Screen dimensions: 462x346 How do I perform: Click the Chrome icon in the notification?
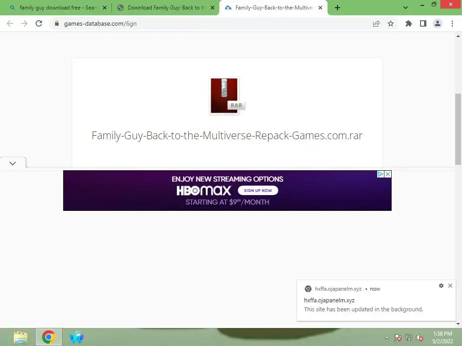(x=308, y=289)
